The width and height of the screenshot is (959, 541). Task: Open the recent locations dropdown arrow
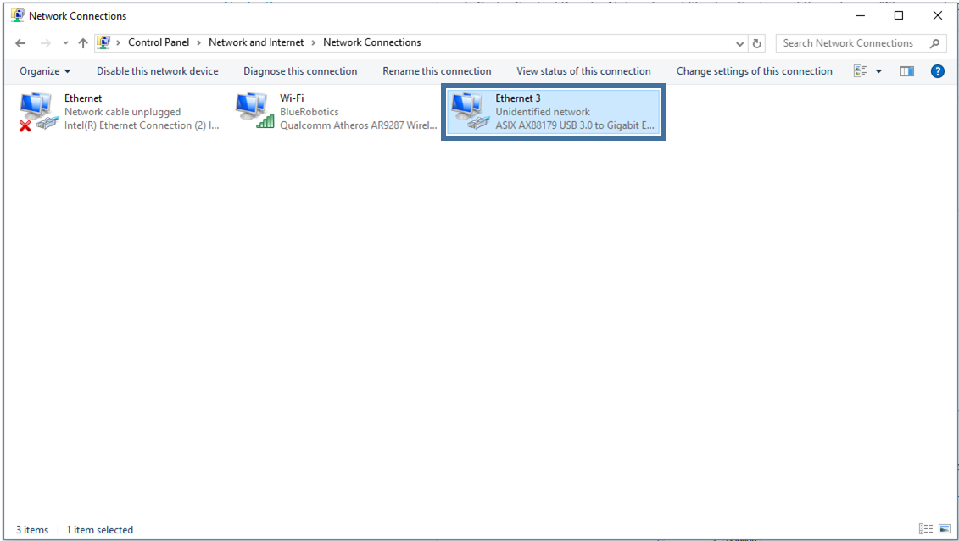pos(65,43)
